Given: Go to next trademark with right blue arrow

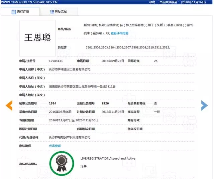Looking at the screenshot, I should tap(204, 105).
